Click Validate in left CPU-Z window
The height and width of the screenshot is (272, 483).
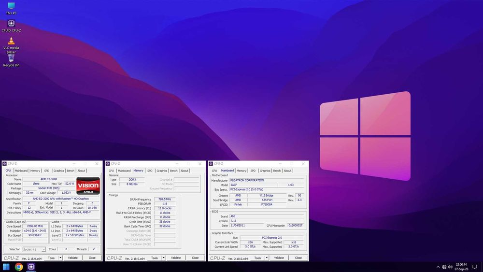click(73, 258)
